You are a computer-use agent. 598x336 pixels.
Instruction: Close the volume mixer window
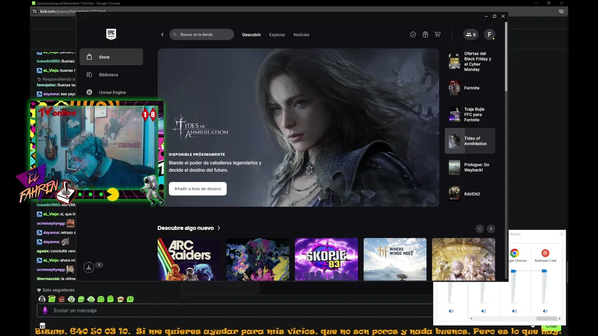point(562,234)
